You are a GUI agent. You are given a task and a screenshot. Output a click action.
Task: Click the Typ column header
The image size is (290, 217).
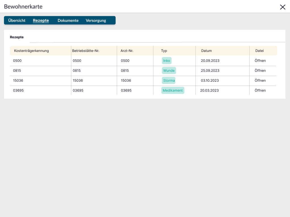point(164,51)
